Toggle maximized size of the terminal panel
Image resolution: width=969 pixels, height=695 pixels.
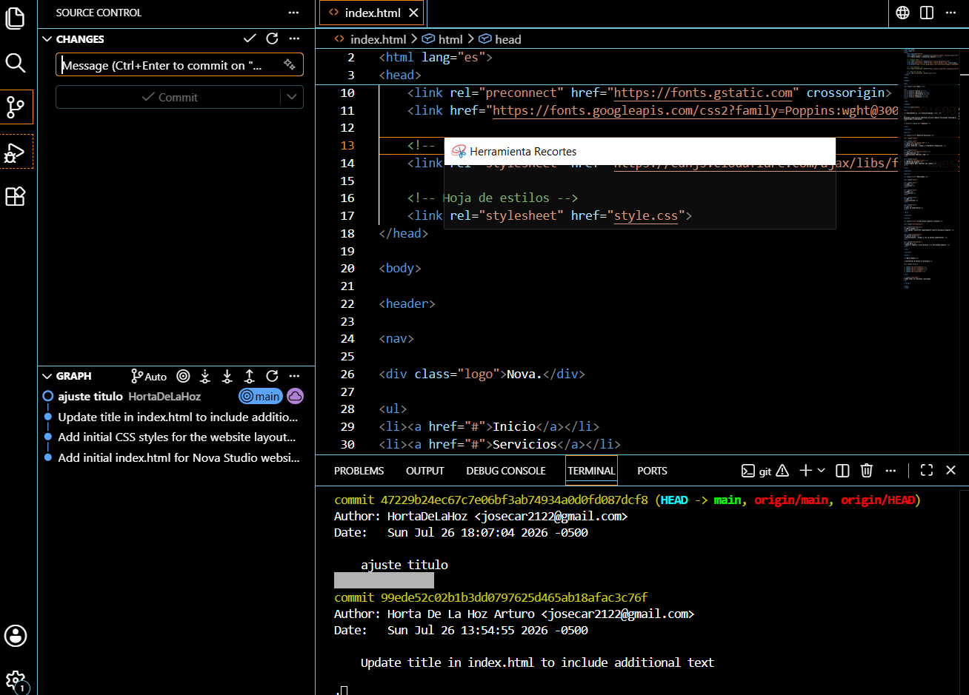point(927,471)
